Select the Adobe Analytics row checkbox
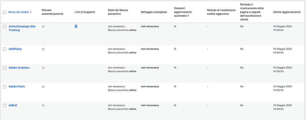This screenshot has height=120, width=306. pyautogui.click(x=5, y=68)
